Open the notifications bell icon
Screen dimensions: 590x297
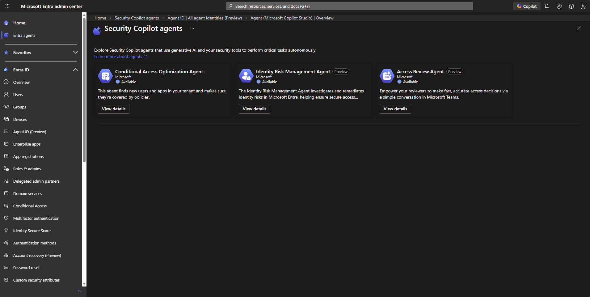pos(547,6)
